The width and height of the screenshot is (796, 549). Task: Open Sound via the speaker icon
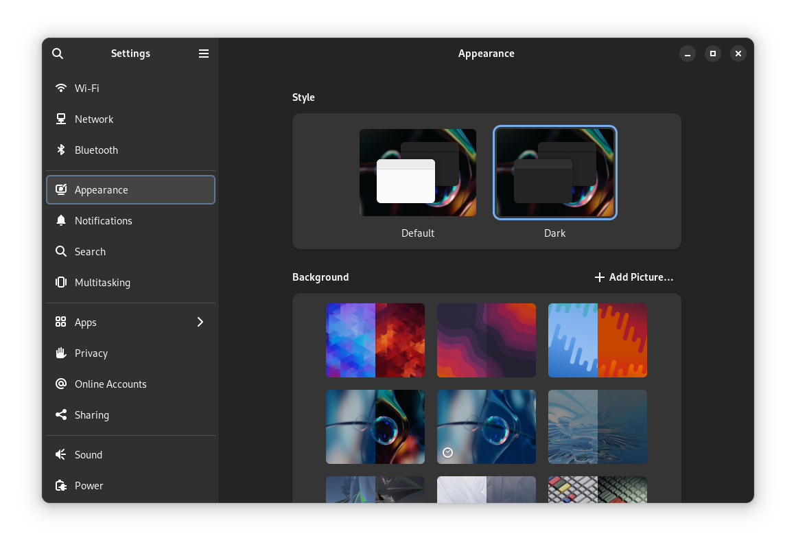61,454
